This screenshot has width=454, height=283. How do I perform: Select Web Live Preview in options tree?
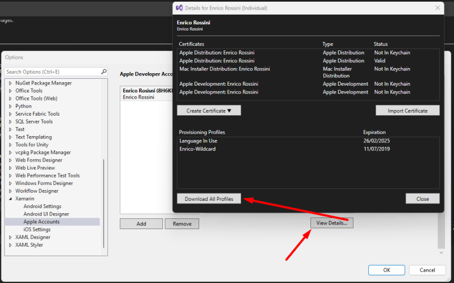pyautogui.click(x=35, y=167)
